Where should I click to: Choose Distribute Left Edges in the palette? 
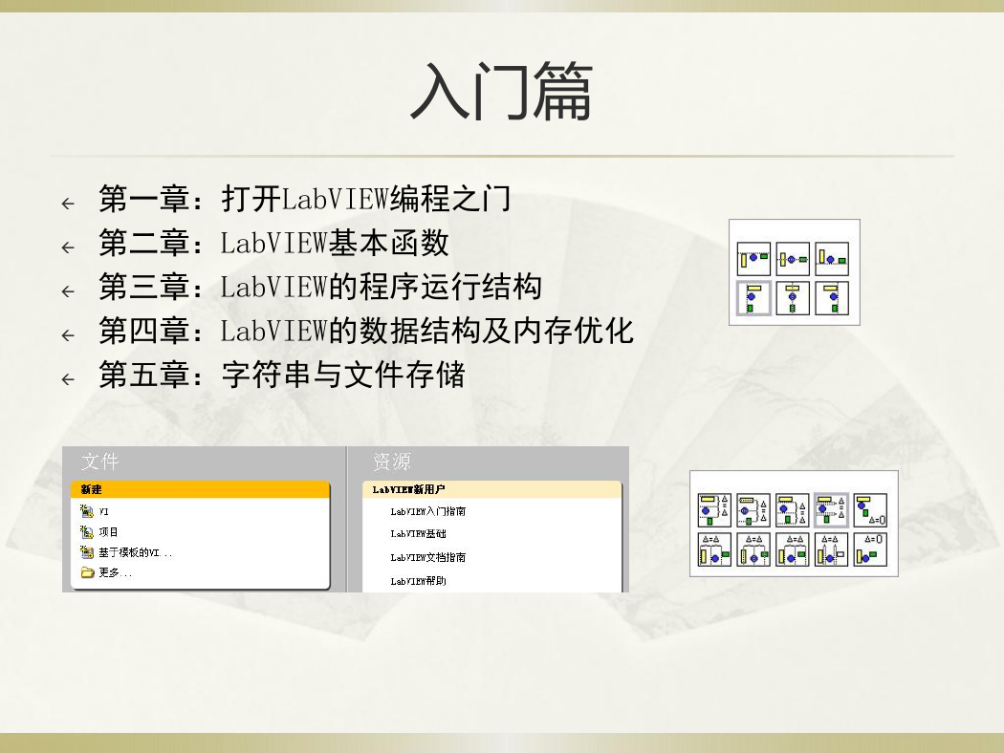pos(714,549)
